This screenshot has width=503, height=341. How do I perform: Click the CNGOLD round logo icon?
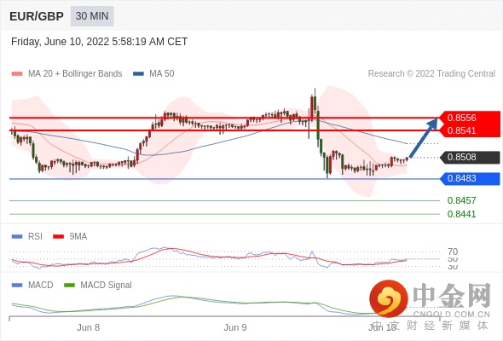pos(389,298)
